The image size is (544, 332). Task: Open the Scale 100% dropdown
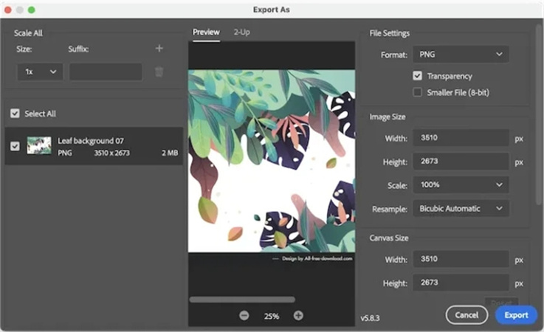[x=461, y=184]
